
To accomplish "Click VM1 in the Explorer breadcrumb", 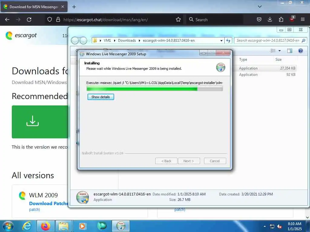I will (x=107, y=40).
